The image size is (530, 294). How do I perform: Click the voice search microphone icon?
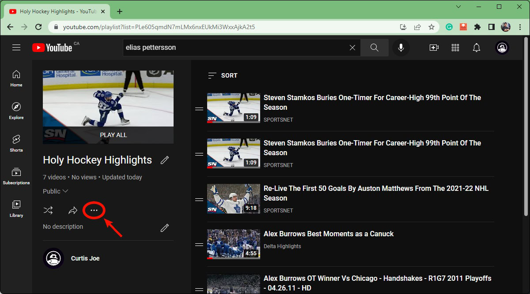click(401, 48)
